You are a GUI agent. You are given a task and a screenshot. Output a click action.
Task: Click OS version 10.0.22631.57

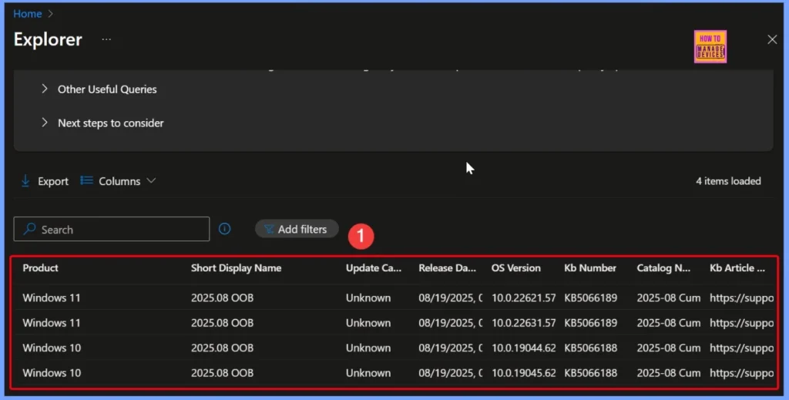click(523, 323)
